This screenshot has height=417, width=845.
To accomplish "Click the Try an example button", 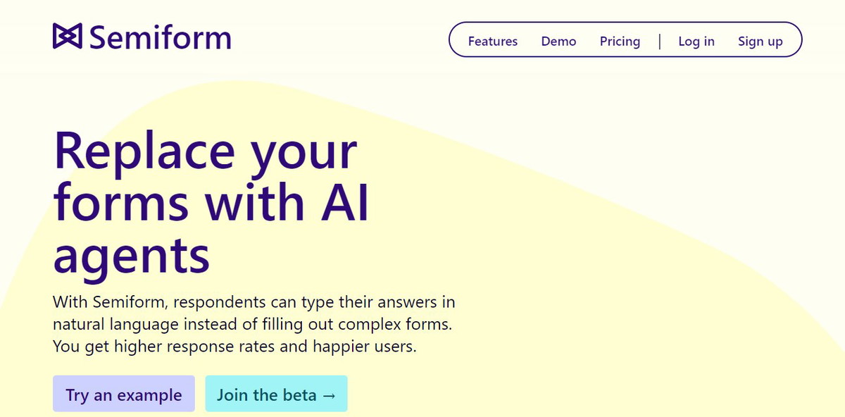I will (x=124, y=394).
